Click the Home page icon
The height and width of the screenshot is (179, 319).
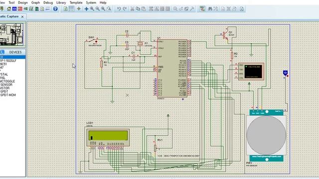click(9, 9)
